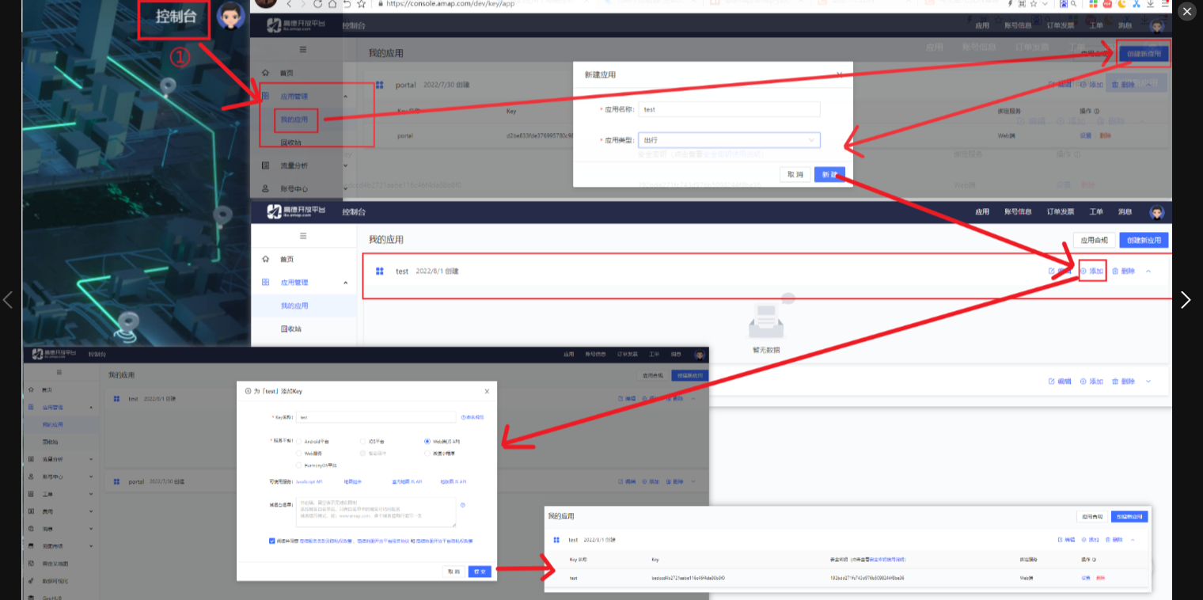The height and width of the screenshot is (600, 1203).
Task: Open 消息 in the middle panel top navigation
Action: 1125,212
